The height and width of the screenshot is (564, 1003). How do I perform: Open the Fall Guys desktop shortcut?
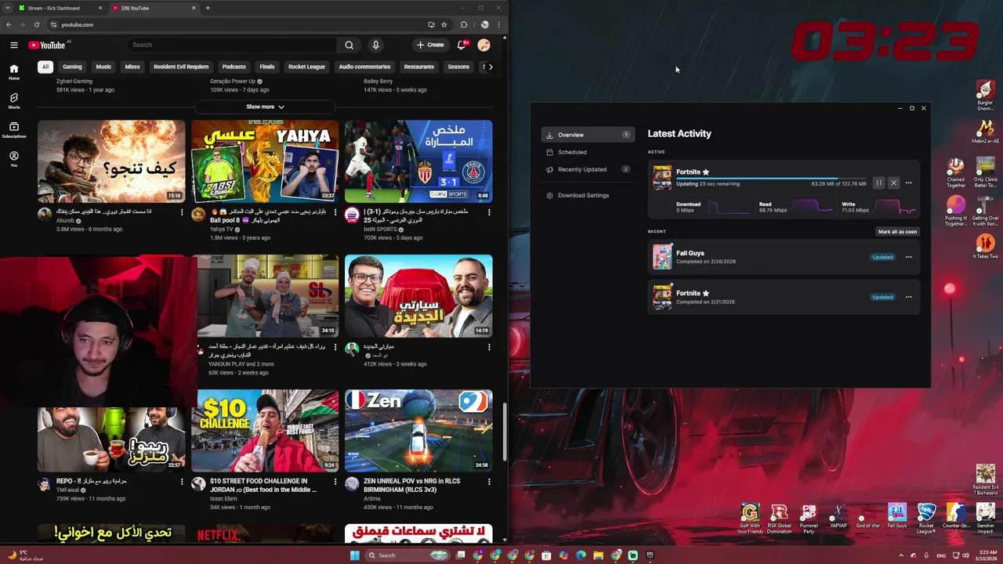(x=897, y=516)
